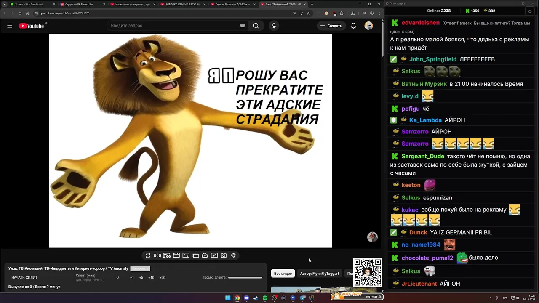Select 'Автор: FlynnFlyTaggart' filter chip
The width and height of the screenshot is (539, 303).
[319, 274]
